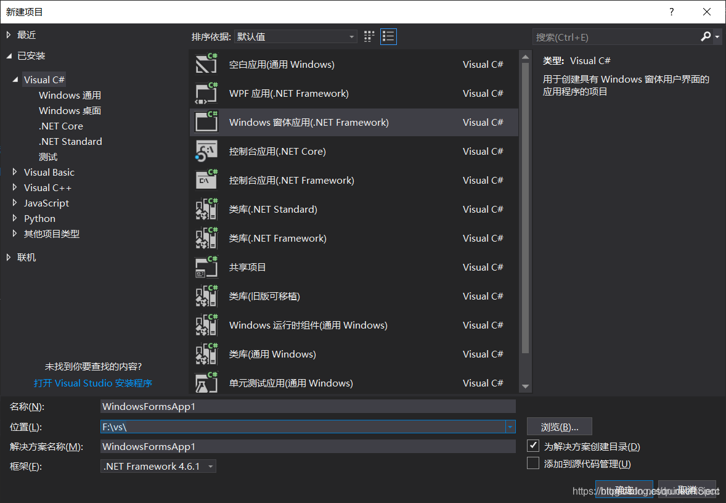The height and width of the screenshot is (503, 726).
Task: Click template list scrollbar up arrow
Action: pos(525,57)
